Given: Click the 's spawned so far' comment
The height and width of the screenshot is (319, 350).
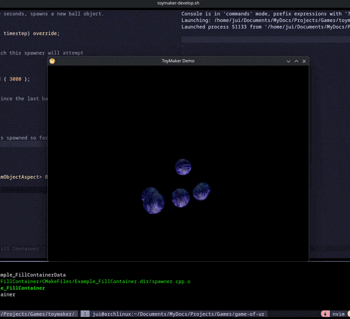Looking at the screenshot, I should [24, 138].
